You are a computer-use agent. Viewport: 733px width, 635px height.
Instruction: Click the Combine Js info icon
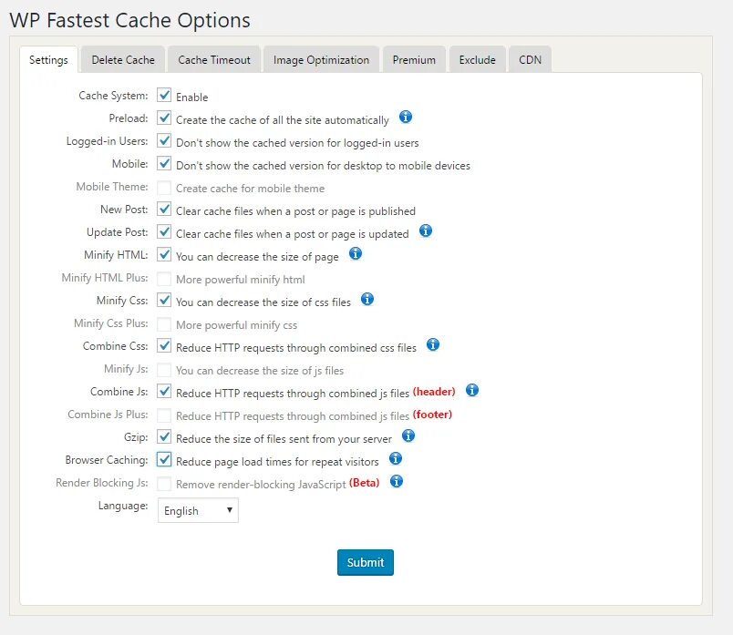pos(472,391)
